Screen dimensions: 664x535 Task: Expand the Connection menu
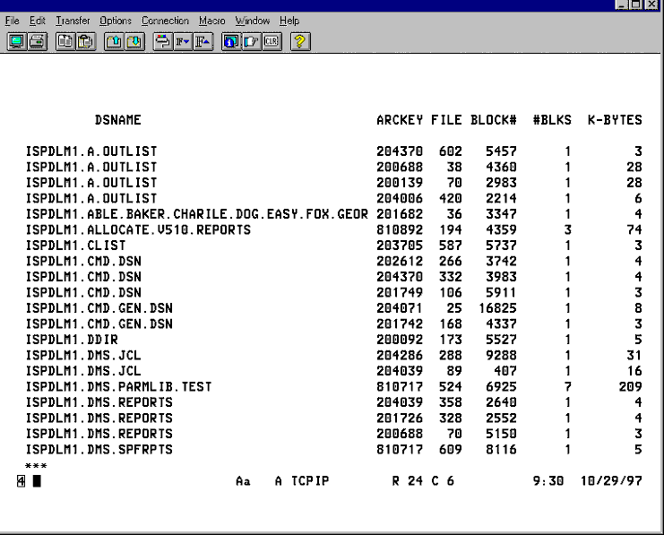pyautogui.click(x=165, y=21)
